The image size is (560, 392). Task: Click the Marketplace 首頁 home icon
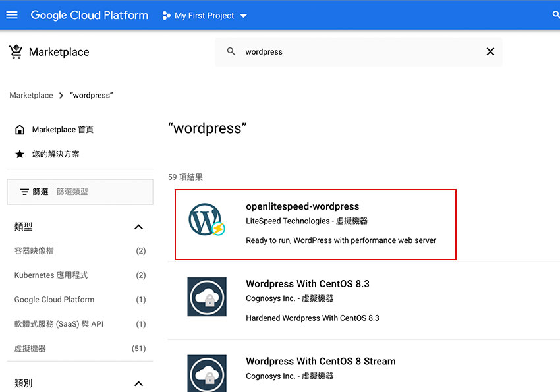(x=20, y=130)
